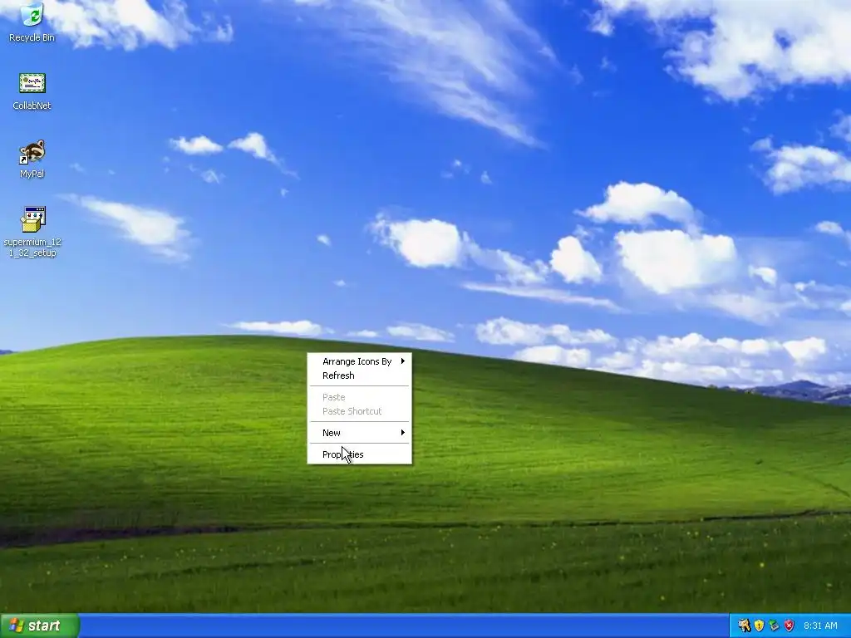
Task: Click the Safely Remove Hardware tray icon
Action: click(774, 626)
